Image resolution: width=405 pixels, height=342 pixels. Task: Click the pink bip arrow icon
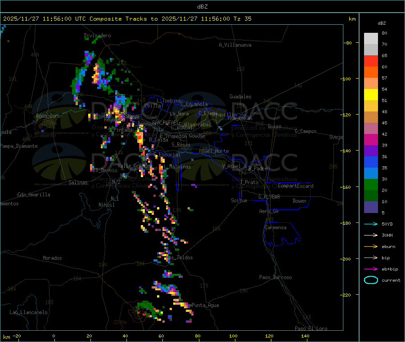371,258
